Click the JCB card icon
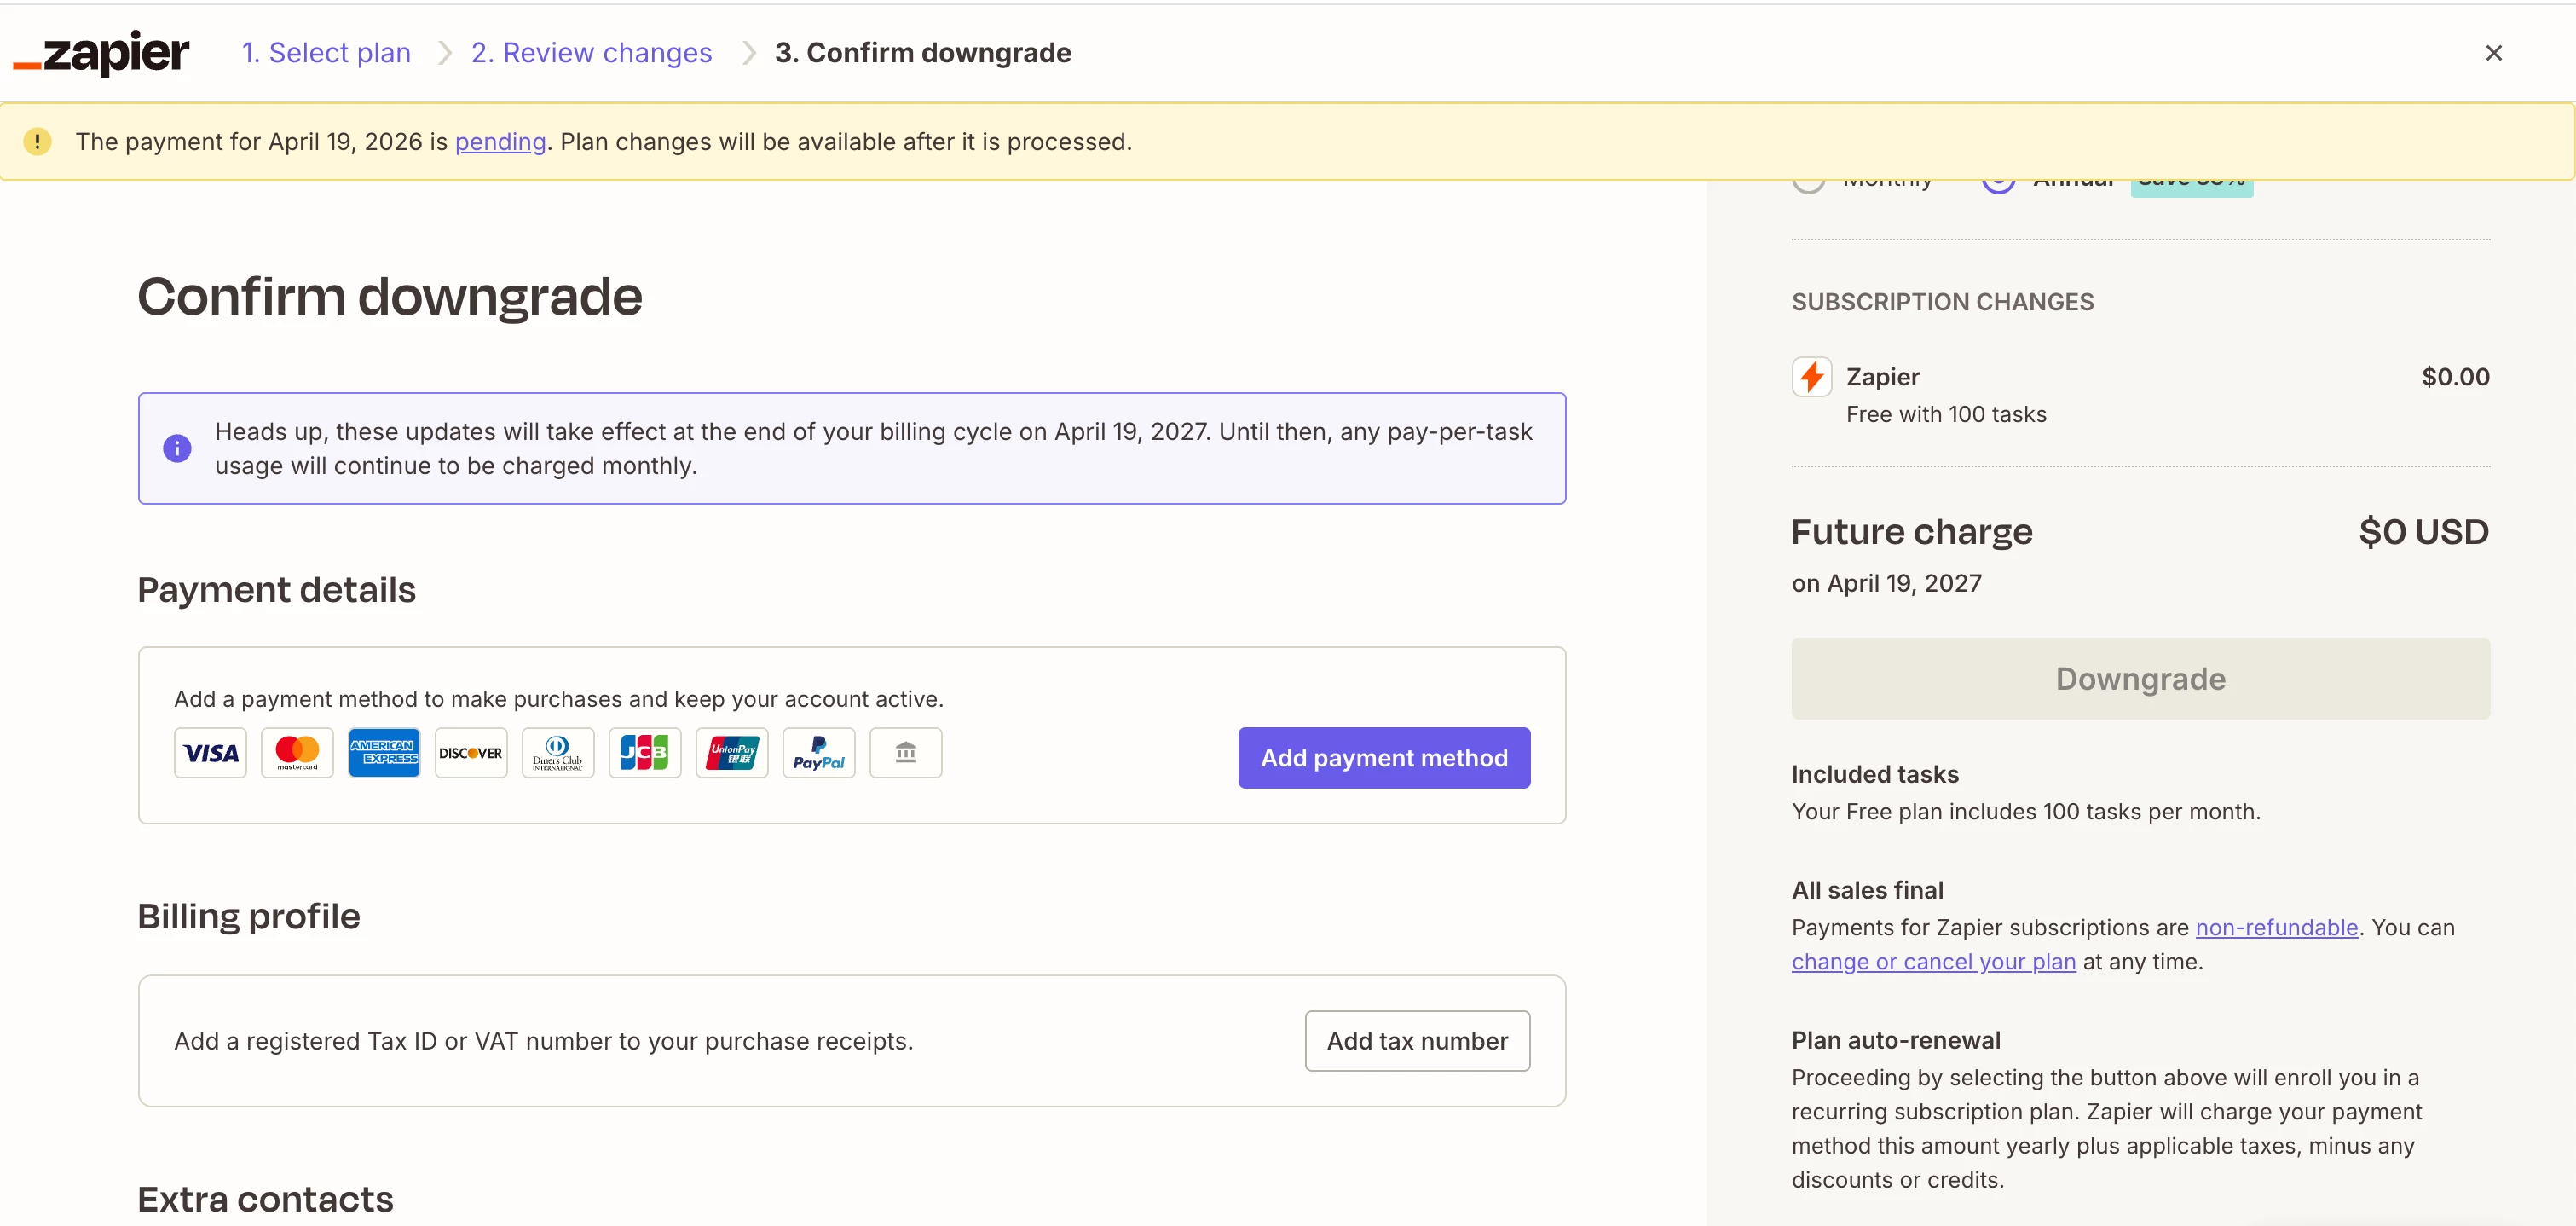 (x=645, y=753)
